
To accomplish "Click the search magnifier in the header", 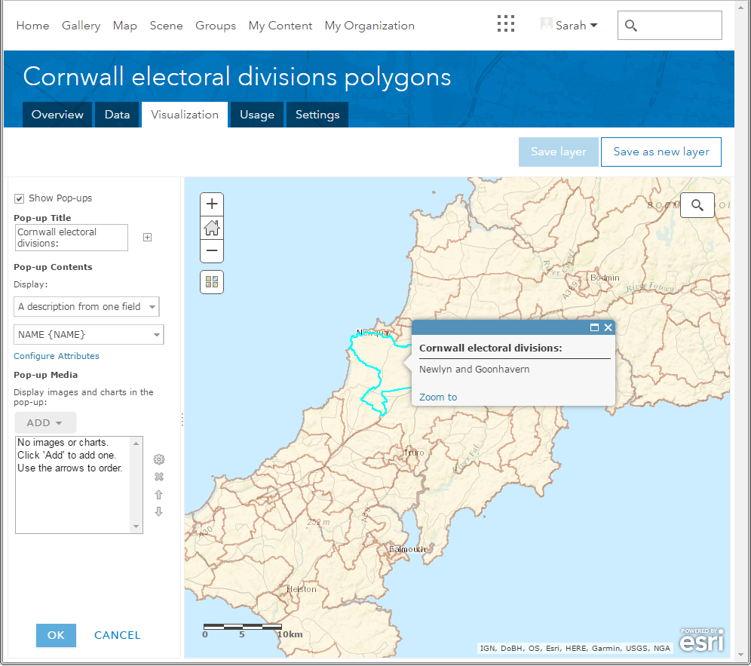I will click(631, 26).
